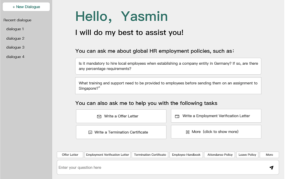This screenshot has width=287, height=179.
Task: Open dialogue 1 from recent list
Action: pos(15,29)
